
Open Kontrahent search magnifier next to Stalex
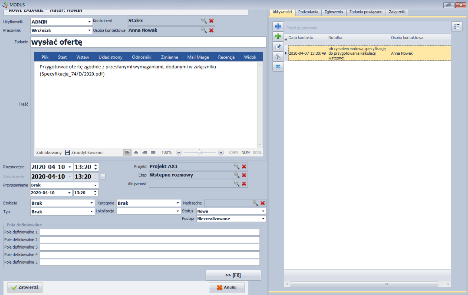pyautogui.click(x=204, y=21)
